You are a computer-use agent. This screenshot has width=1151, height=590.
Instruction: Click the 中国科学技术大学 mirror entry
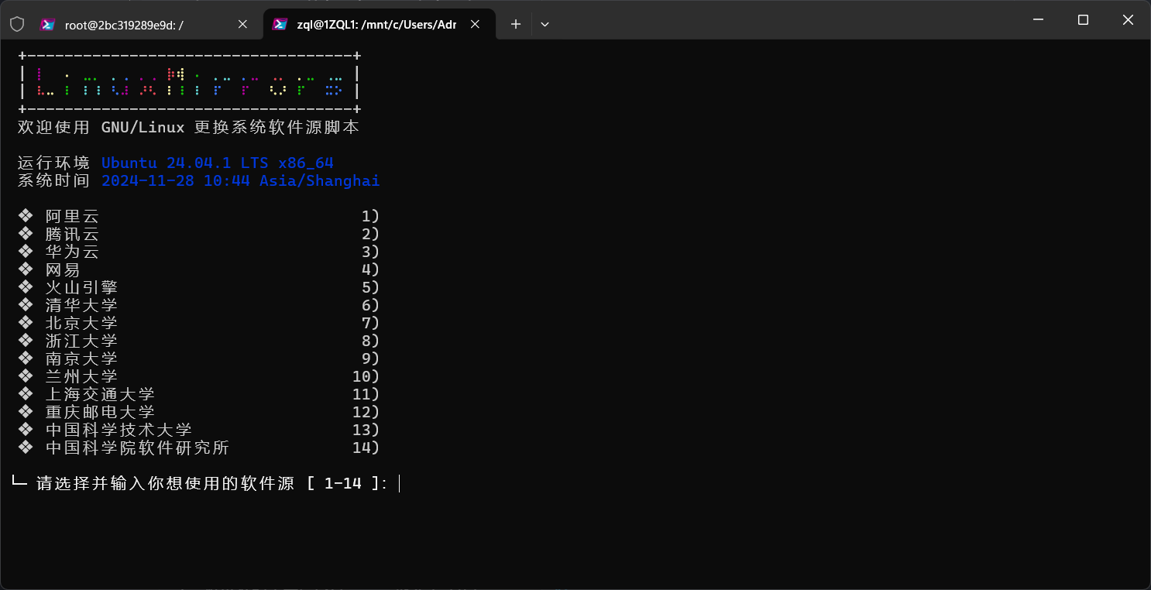(119, 430)
